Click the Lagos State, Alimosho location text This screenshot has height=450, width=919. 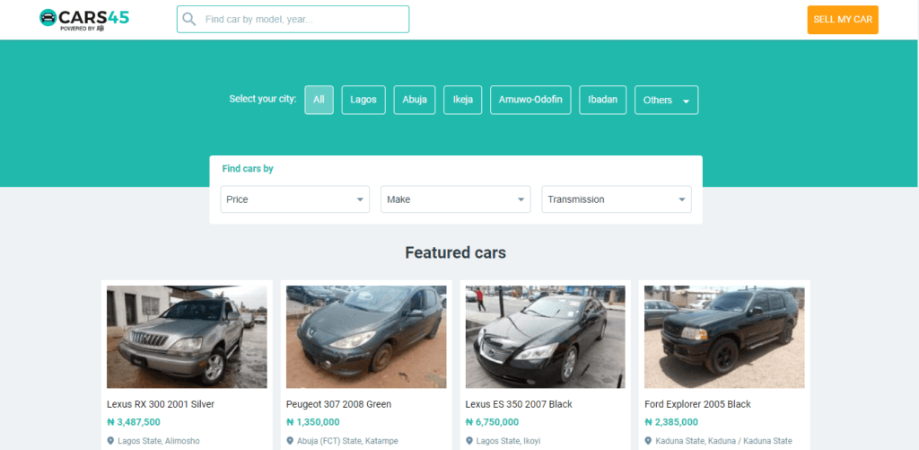(158, 441)
